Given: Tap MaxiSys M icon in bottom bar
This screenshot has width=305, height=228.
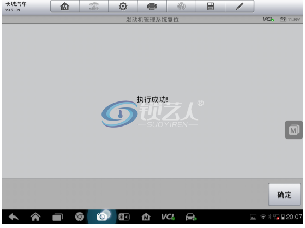Looking at the screenshot, I should (146, 217).
